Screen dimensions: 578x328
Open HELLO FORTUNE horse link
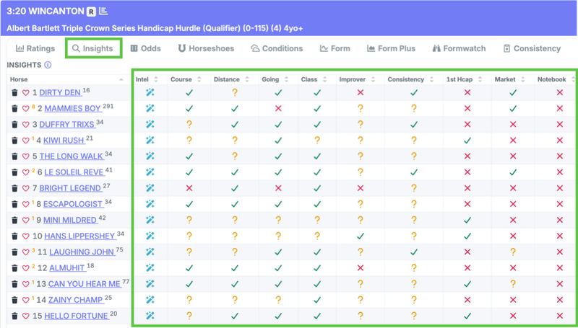(77, 316)
